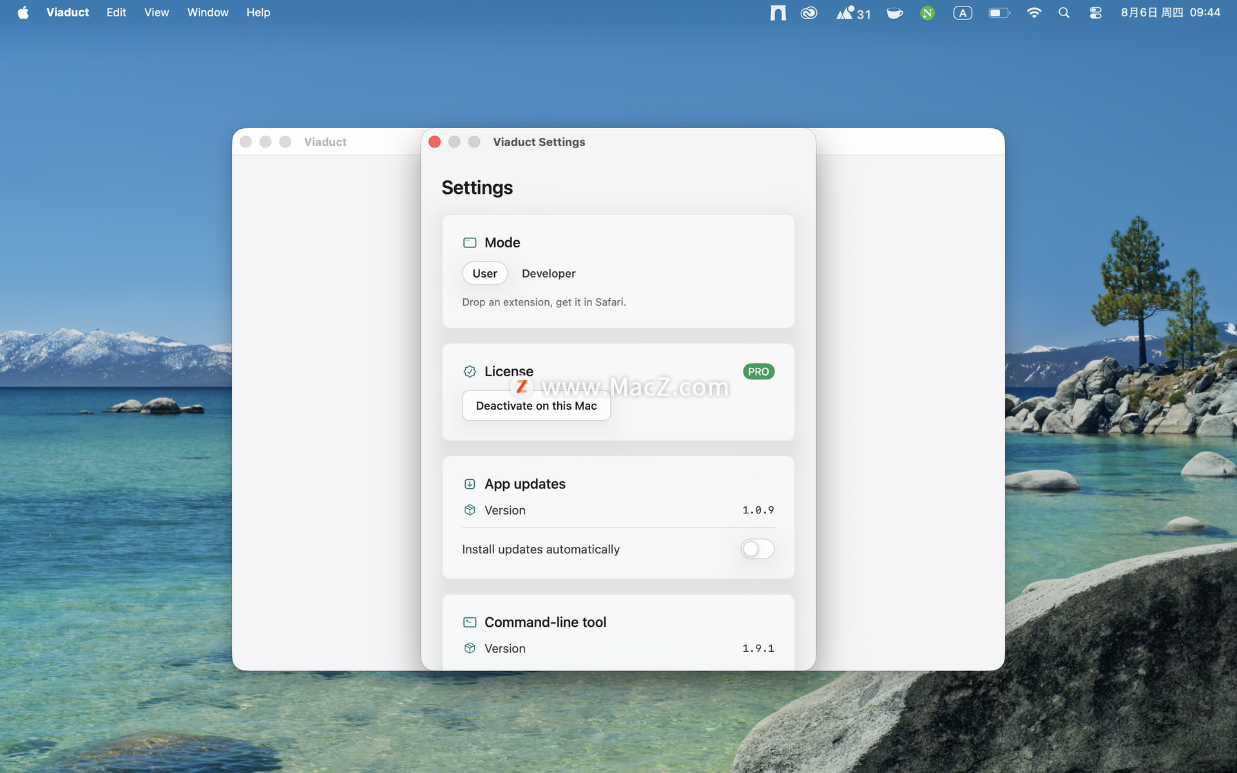Click the License seal icon
This screenshot has width=1237, height=773.
pyautogui.click(x=470, y=372)
